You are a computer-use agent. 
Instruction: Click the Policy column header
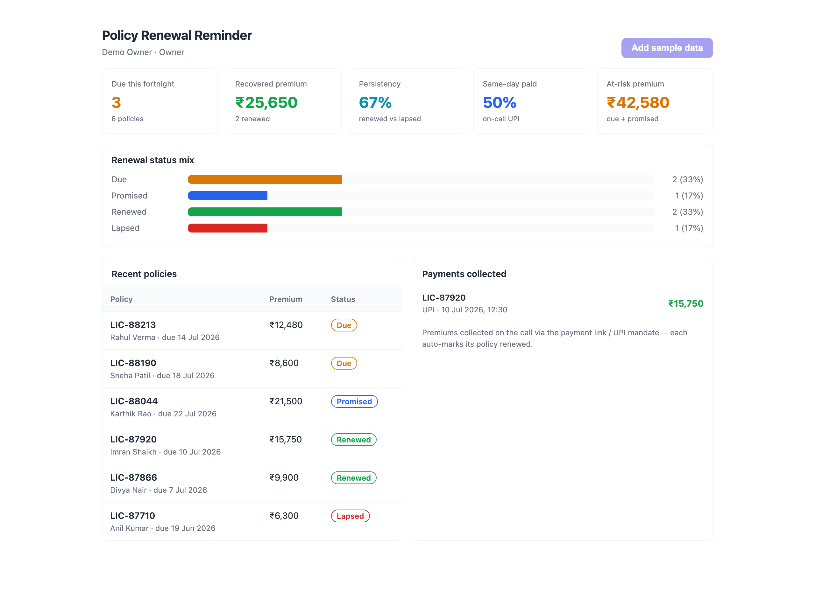[x=121, y=299]
